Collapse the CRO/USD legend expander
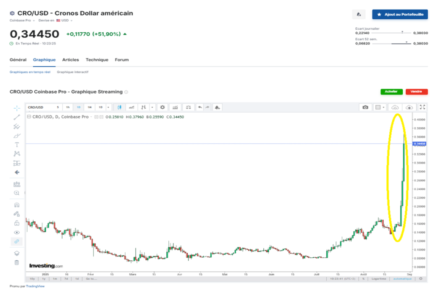This screenshot has height=293, width=430. pyautogui.click(x=29, y=117)
